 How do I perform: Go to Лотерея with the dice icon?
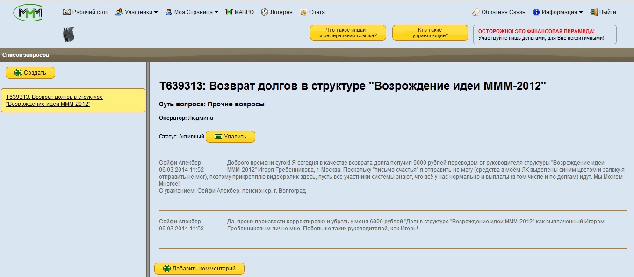click(x=277, y=12)
